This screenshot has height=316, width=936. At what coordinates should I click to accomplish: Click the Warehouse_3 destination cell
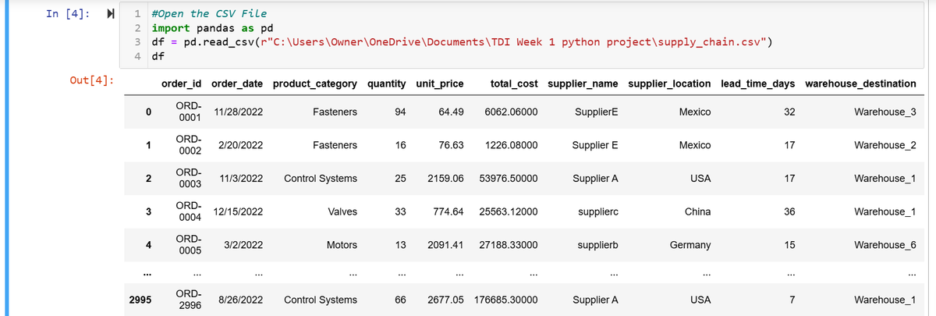tap(885, 112)
